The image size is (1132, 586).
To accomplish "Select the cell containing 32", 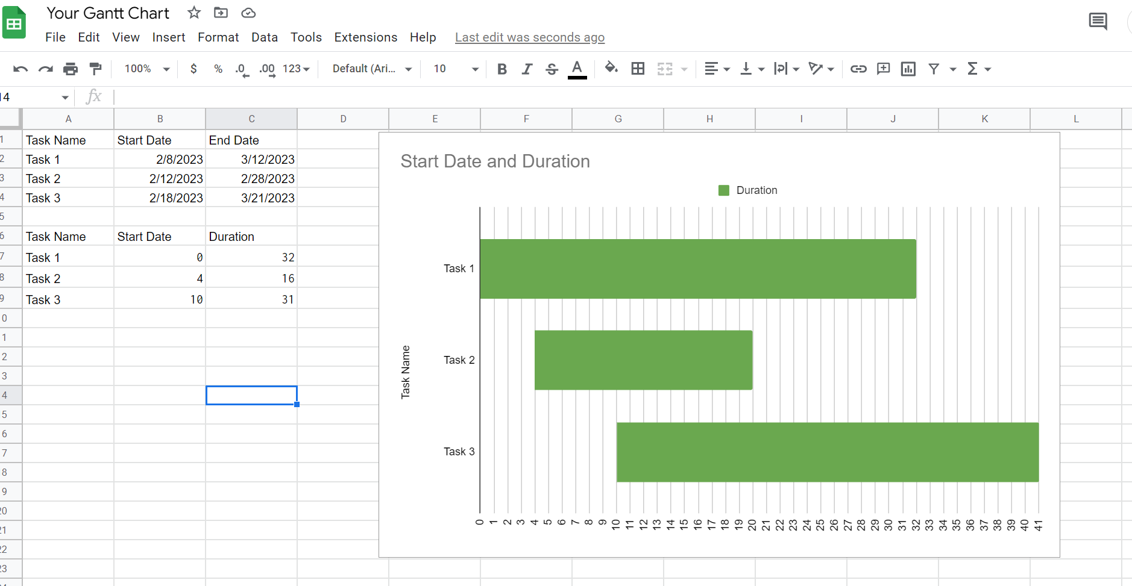I will coord(251,257).
